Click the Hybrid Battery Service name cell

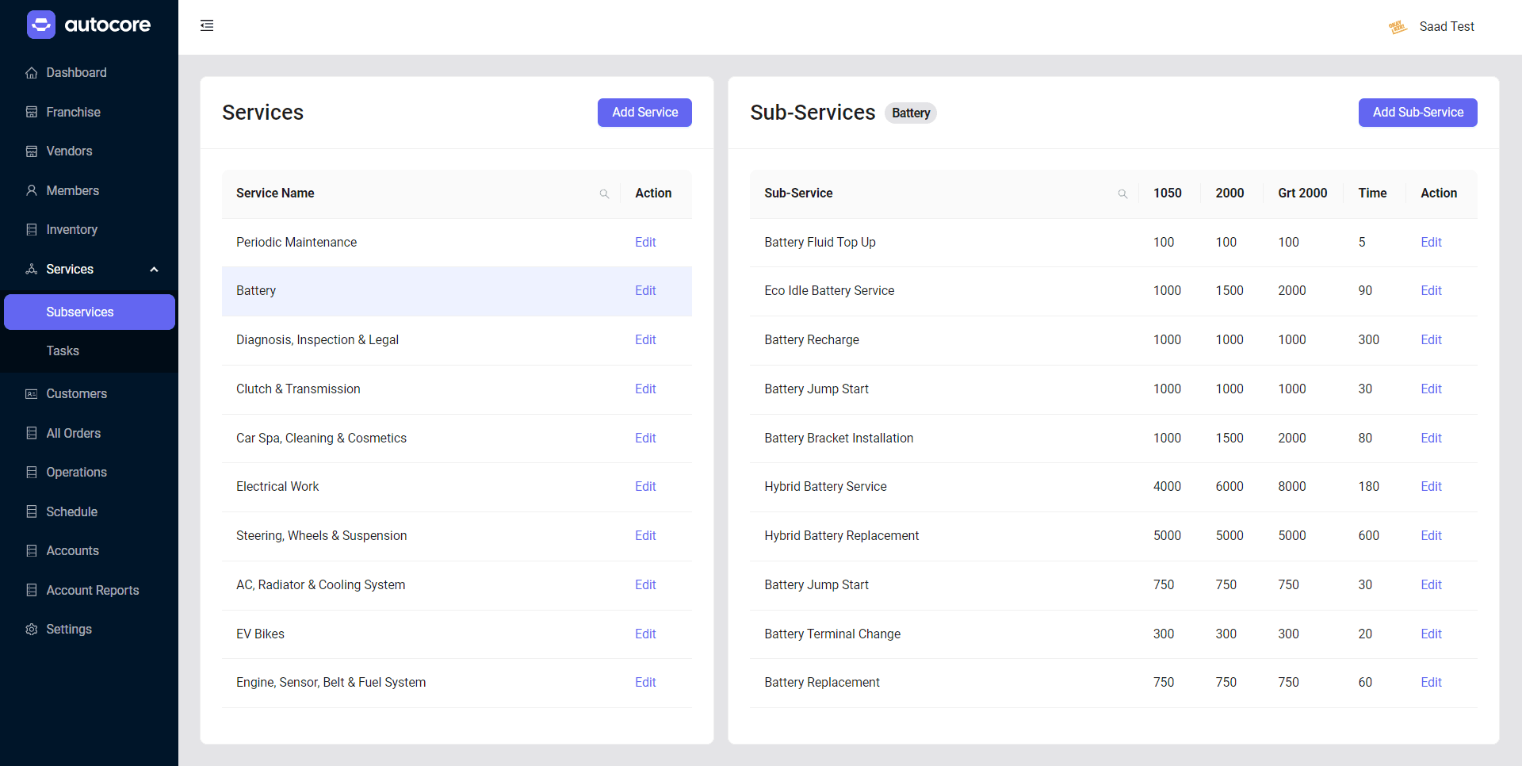point(825,486)
